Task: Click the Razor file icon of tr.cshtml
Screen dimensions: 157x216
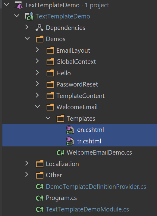Action: (x=70, y=141)
